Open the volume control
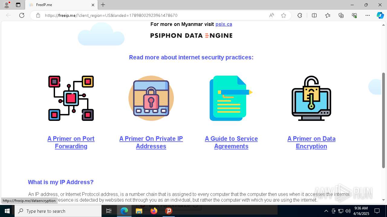The height and width of the screenshot is (217, 387). pos(348,211)
